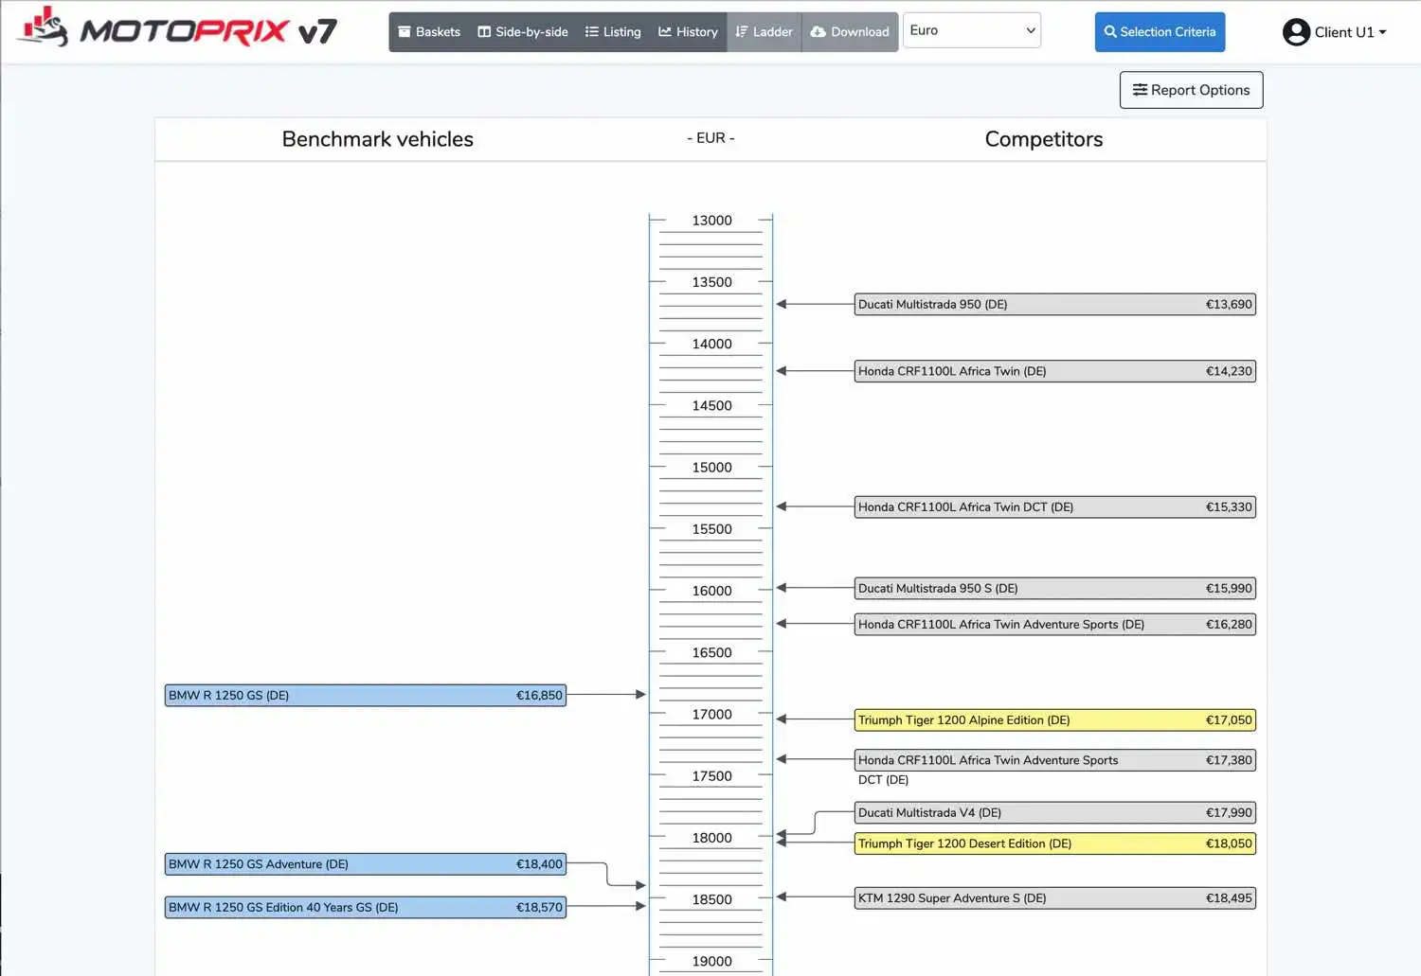
Task: Open the Download tab
Action: click(850, 32)
